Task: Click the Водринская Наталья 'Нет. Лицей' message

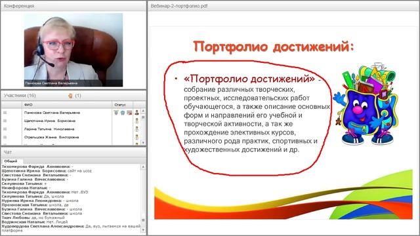Action: point(35,222)
